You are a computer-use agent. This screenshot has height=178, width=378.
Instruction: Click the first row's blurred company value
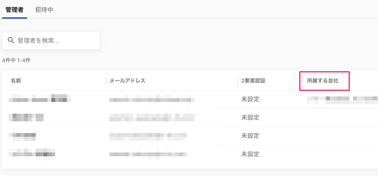pyautogui.click(x=342, y=99)
